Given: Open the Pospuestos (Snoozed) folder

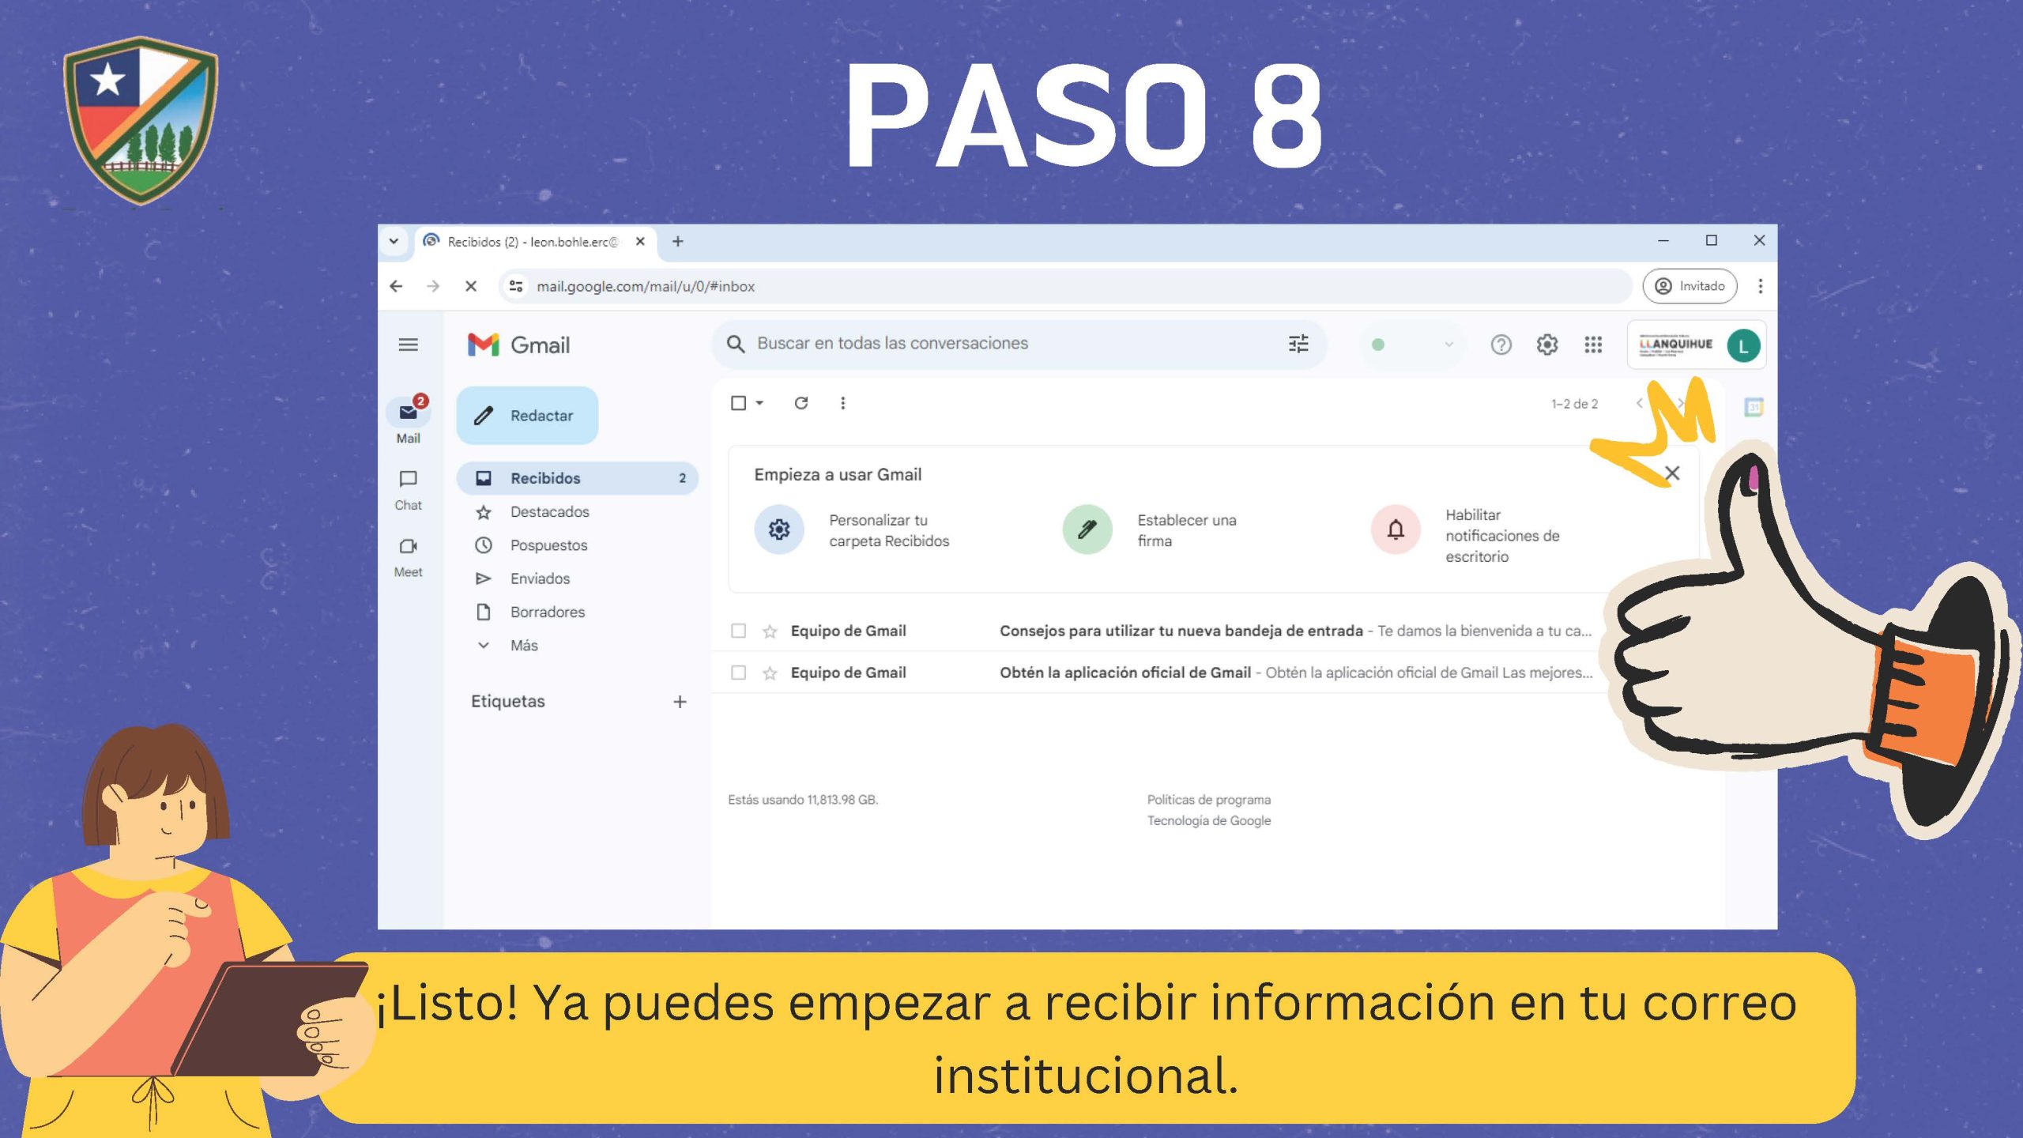Looking at the screenshot, I should click(x=548, y=545).
